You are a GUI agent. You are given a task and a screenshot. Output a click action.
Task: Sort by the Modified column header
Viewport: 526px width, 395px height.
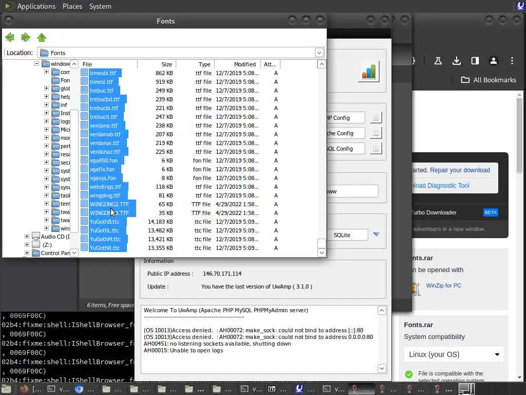point(237,64)
